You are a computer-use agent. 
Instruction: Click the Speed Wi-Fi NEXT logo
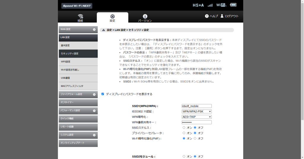(77, 6)
